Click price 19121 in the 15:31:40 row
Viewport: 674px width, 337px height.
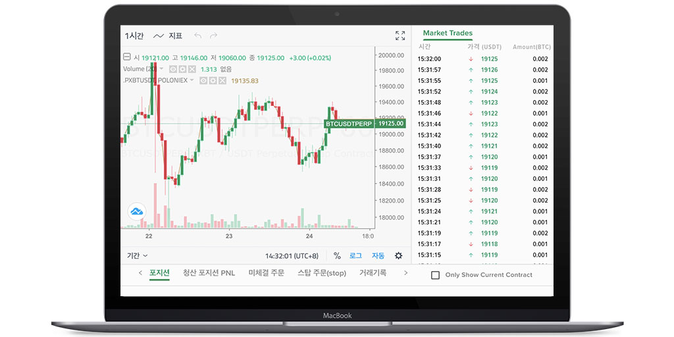coord(489,146)
